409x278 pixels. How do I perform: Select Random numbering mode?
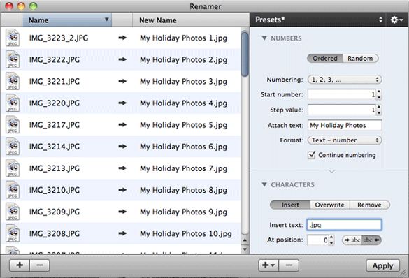point(360,59)
